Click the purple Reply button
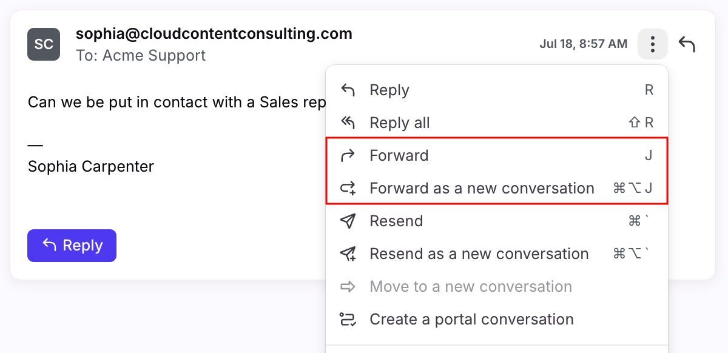The image size is (728, 353). click(x=72, y=246)
